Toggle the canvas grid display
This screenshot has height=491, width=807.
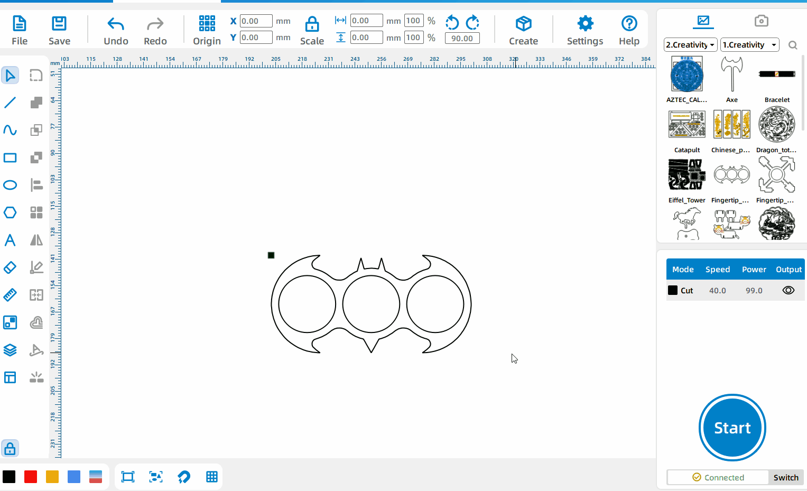click(212, 477)
